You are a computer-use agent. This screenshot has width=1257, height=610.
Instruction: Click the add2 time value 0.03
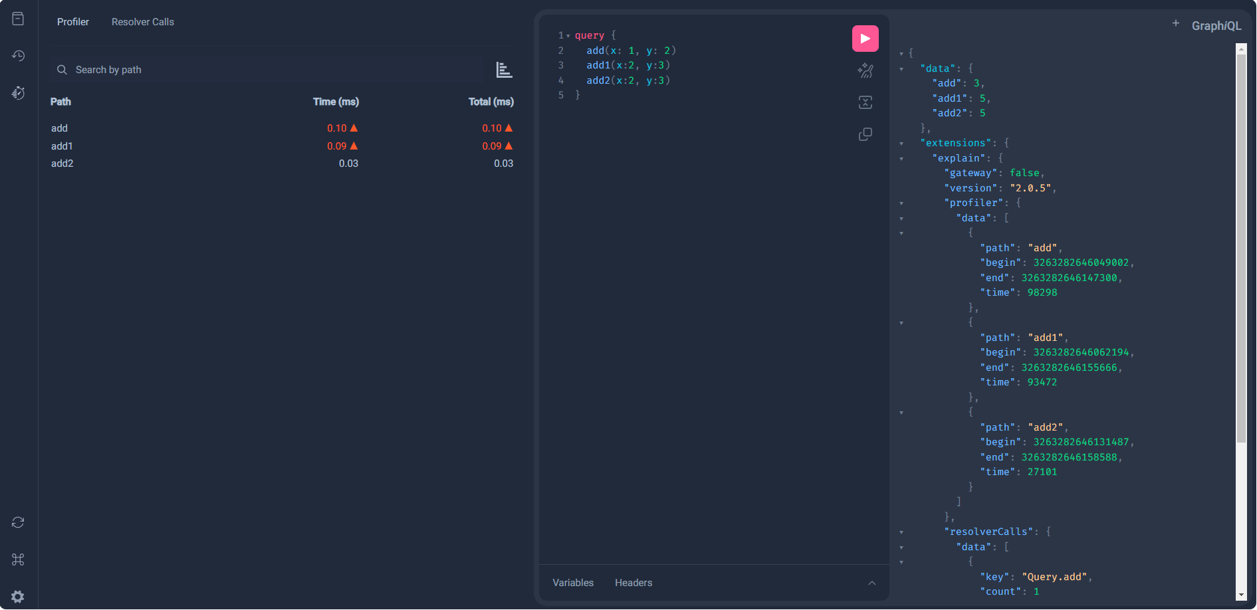(348, 163)
